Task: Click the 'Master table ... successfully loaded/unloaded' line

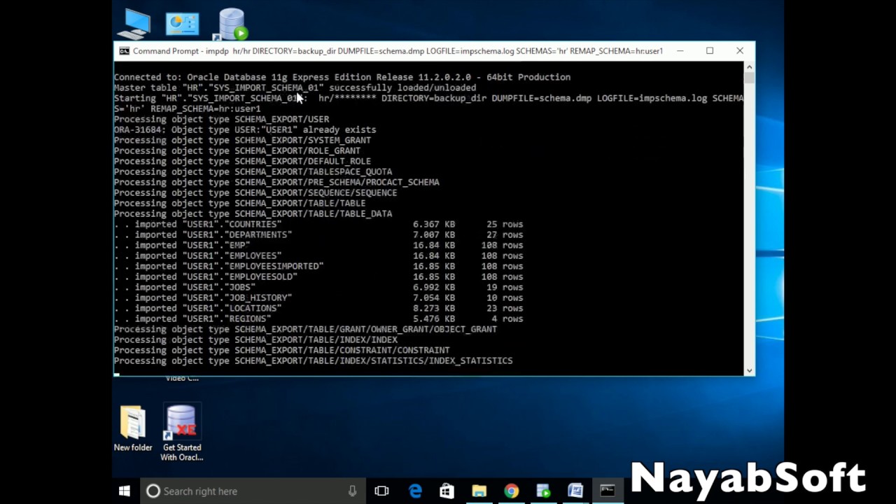Action: (295, 87)
